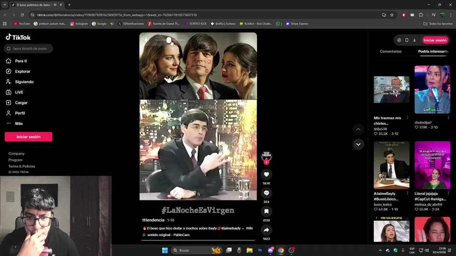Open the Stripe Express bookmark
This screenshot has height=256, width=456.
297,24
